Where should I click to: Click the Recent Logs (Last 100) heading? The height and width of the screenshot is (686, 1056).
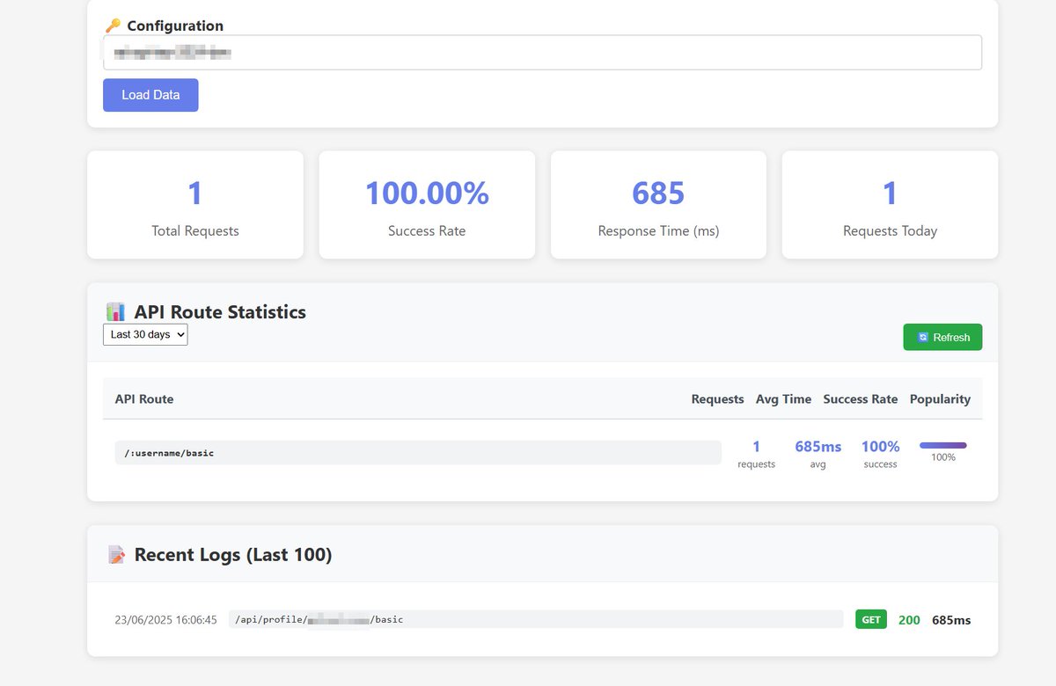pos(233,555)
